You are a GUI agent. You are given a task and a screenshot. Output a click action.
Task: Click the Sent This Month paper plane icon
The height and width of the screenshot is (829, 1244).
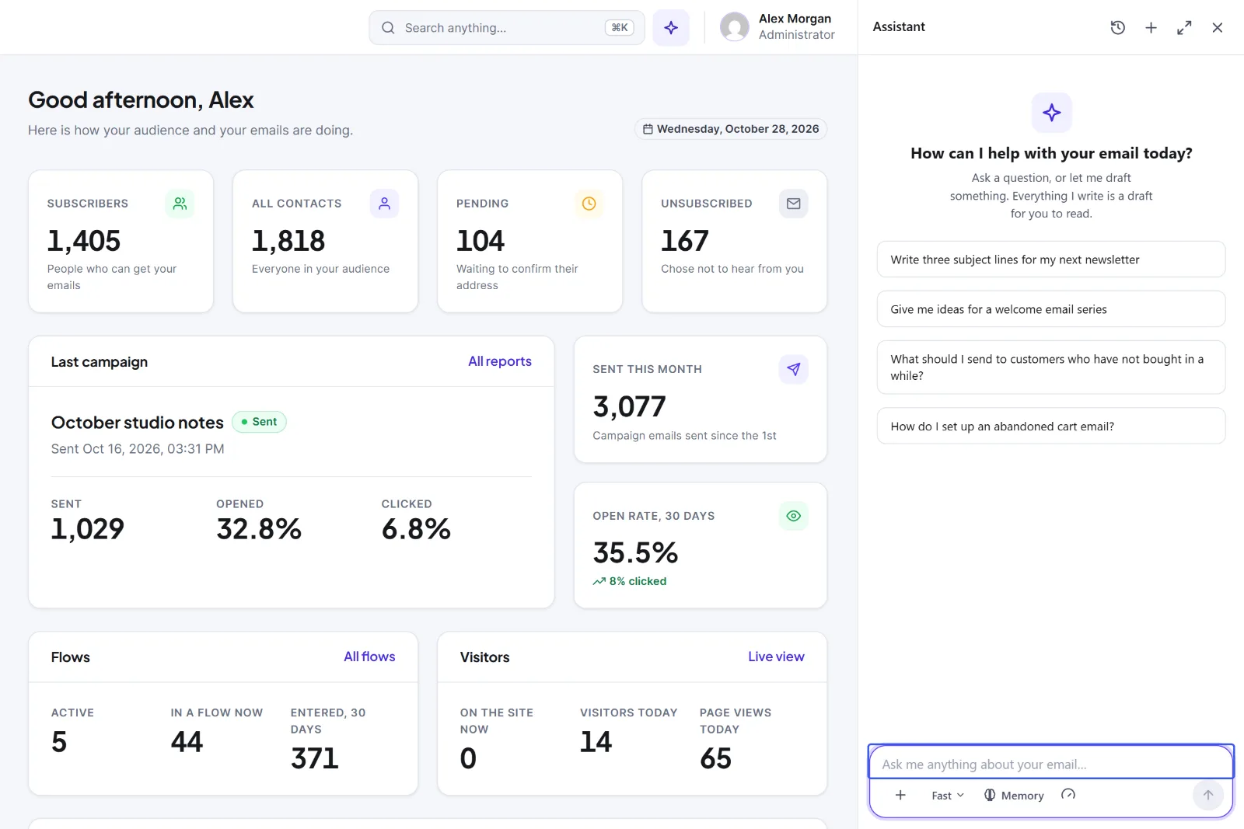pyautogui.click(x=793, y=369)
